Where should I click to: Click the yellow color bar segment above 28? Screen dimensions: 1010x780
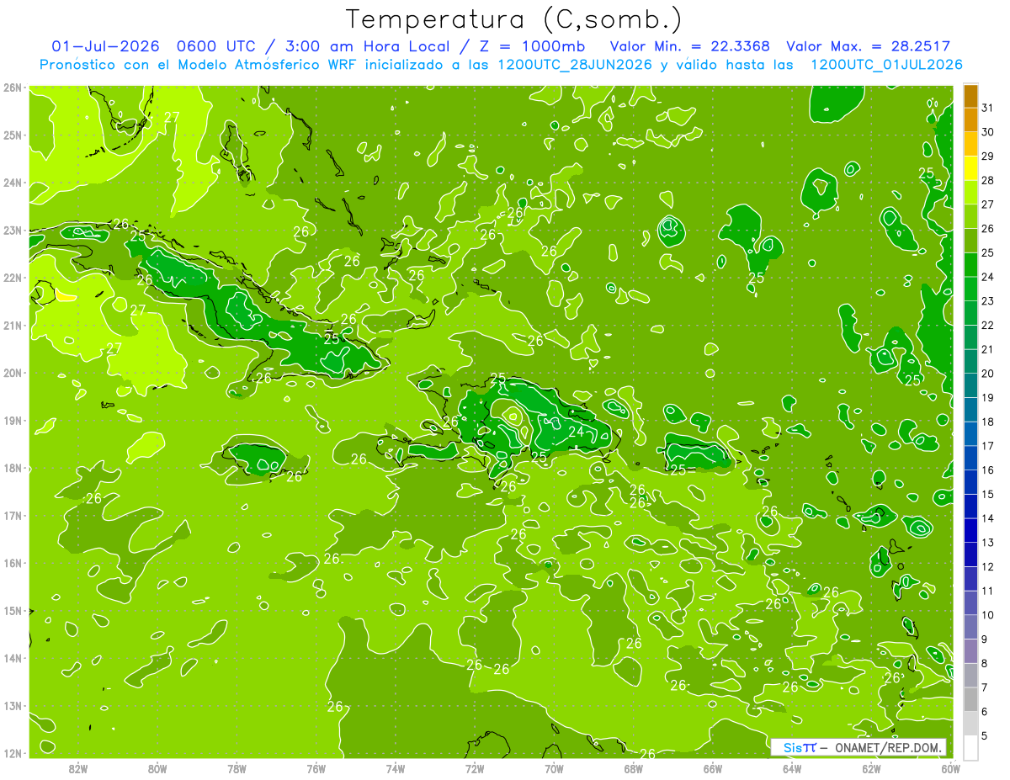970,169
